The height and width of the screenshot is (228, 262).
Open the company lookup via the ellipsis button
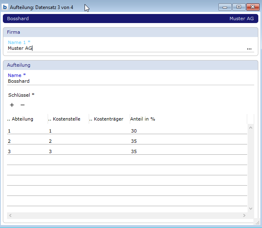[249, 49]
